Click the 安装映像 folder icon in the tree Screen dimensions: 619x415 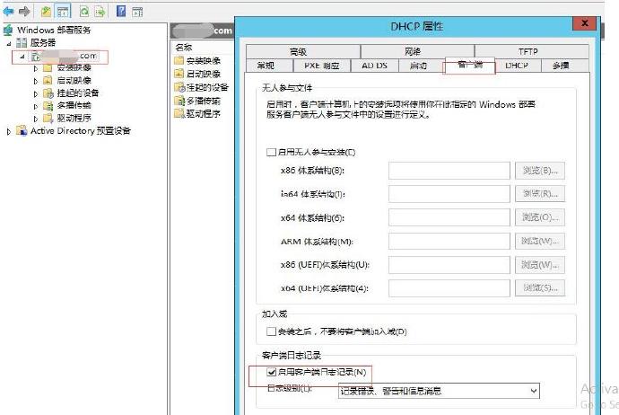48,68
